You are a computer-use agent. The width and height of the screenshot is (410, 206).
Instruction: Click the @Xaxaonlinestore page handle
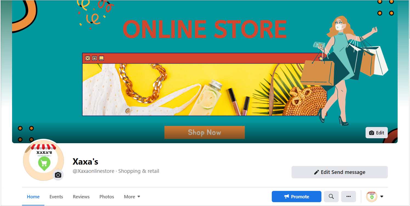point(93,171)
